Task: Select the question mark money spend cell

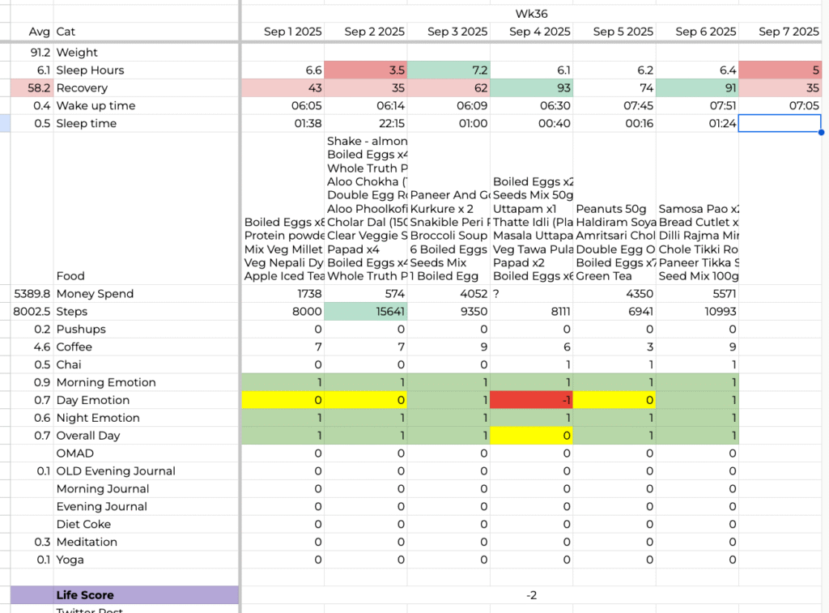Action: 532,293
